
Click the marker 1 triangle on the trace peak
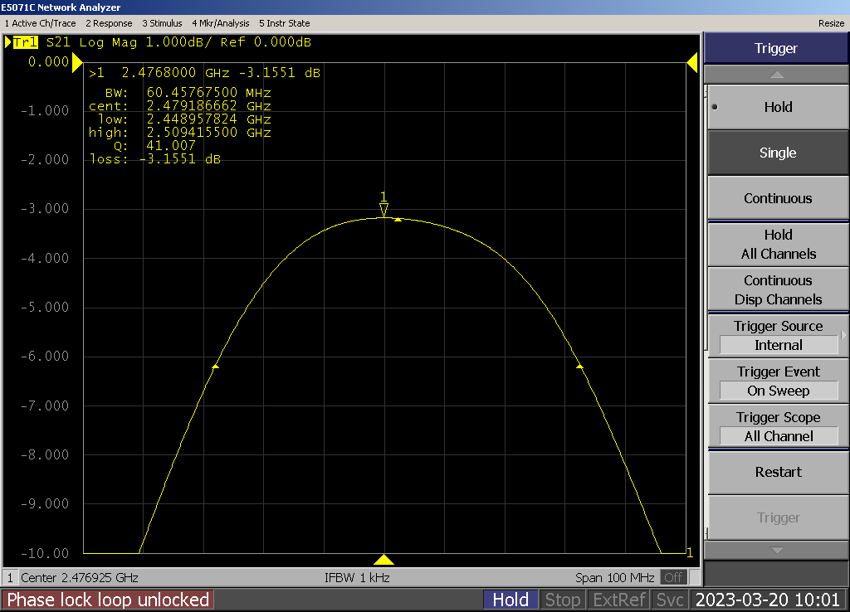coord(383,209)
